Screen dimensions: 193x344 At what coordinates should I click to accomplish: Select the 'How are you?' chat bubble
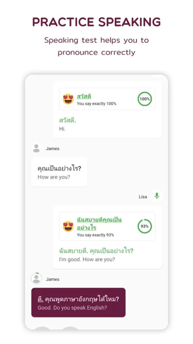[59, 172]
